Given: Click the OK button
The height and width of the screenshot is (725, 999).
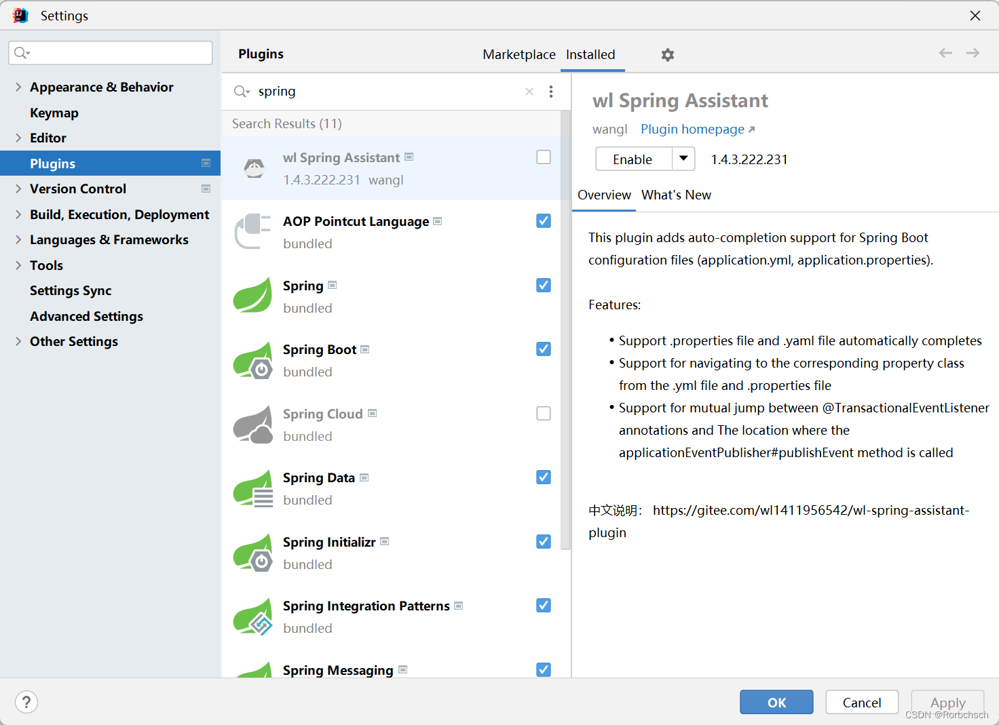Looking at the screenshot, I should 776,702.
